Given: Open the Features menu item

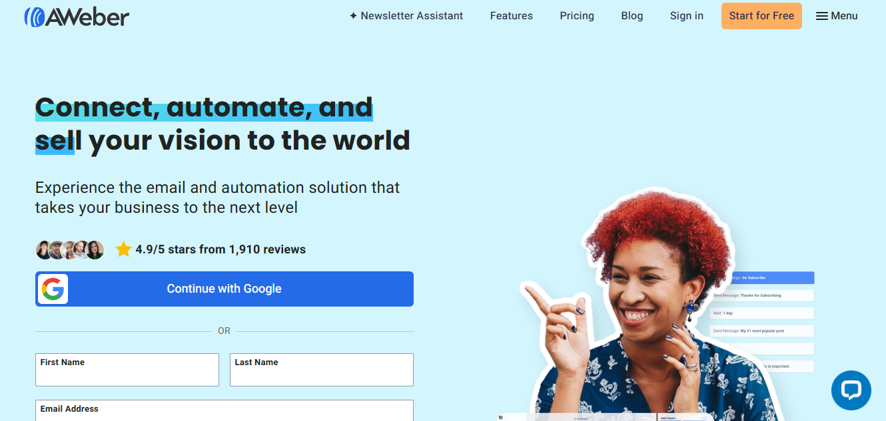Looking at the screenshot, I should pyautogui.click(x=511, y=16).
